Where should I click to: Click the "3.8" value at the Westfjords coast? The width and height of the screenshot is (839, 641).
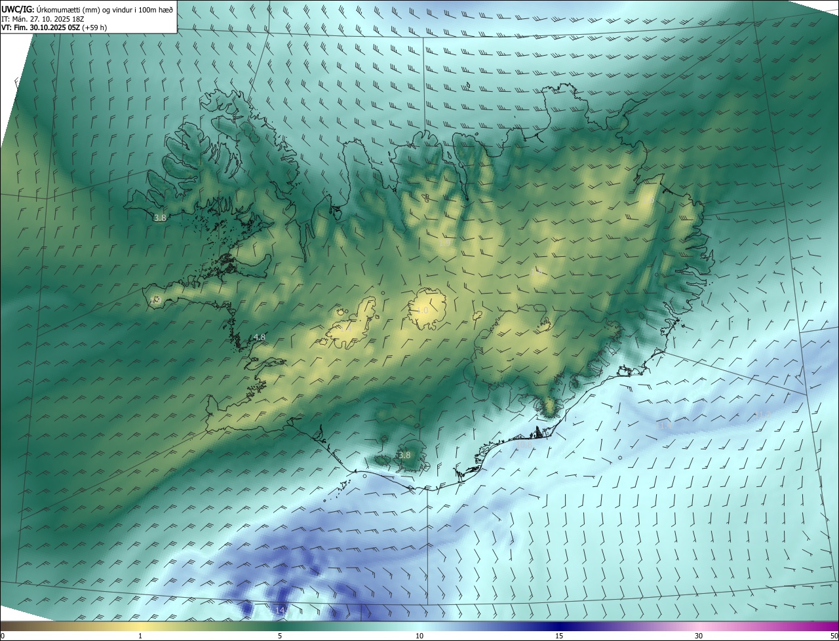point(160,218)
